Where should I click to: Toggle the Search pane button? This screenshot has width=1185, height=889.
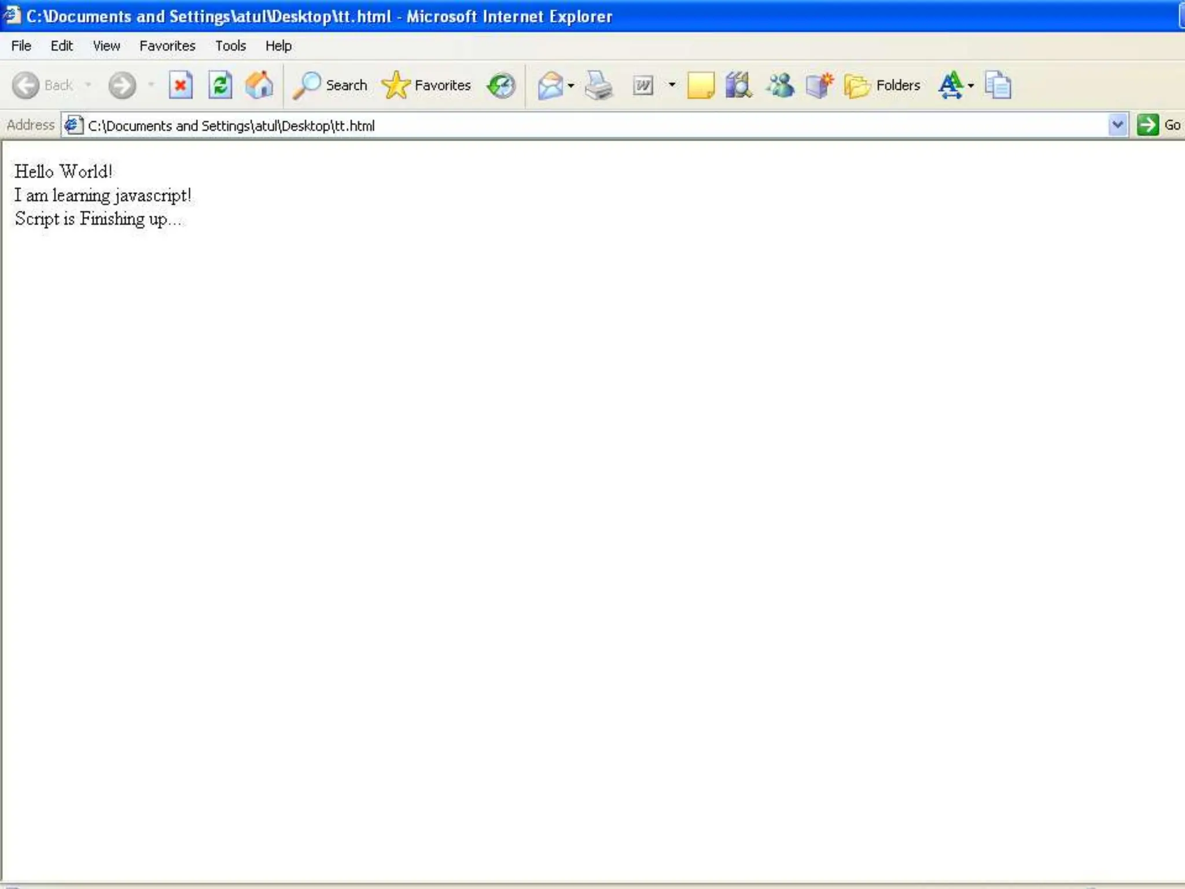coord(330,86)
